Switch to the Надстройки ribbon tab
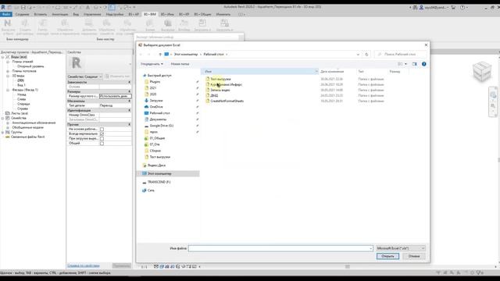Viewport: 500px width, 281px height. point(115,14)
